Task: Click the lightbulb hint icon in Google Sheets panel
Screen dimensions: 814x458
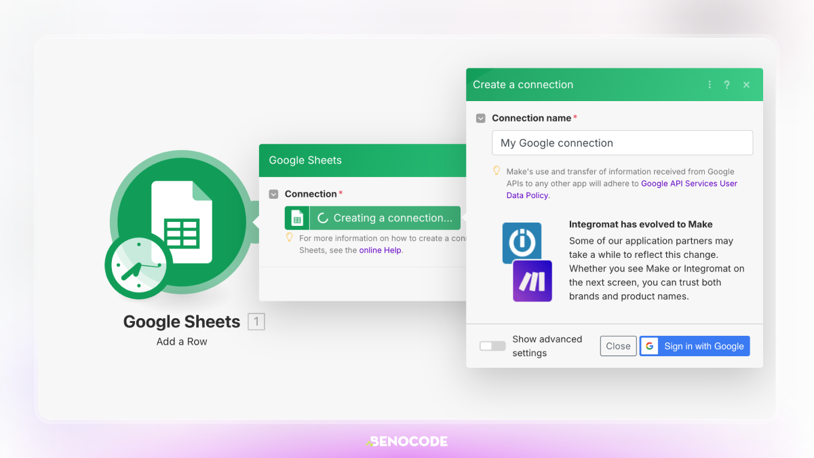Action: (290, 237)
